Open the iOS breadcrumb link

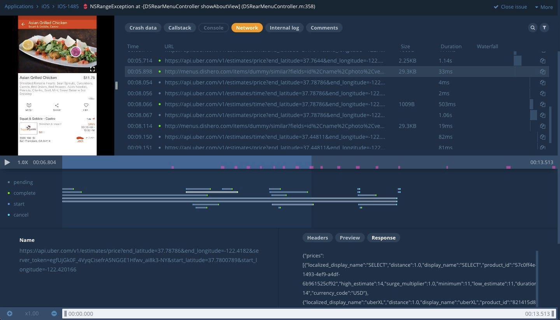[x=45, y=6]
